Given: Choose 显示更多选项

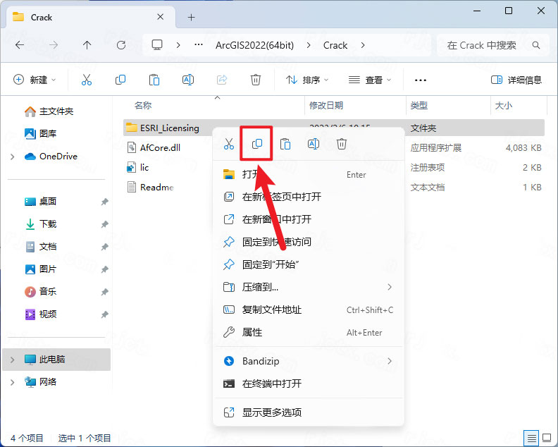Looking at the screenshot, I should (x=309, y=412).
